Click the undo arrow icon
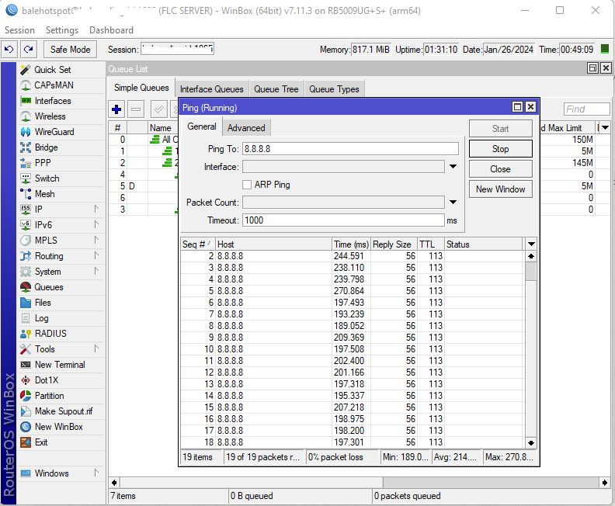This screenshot has height=506, width=615. pos(9,50)
